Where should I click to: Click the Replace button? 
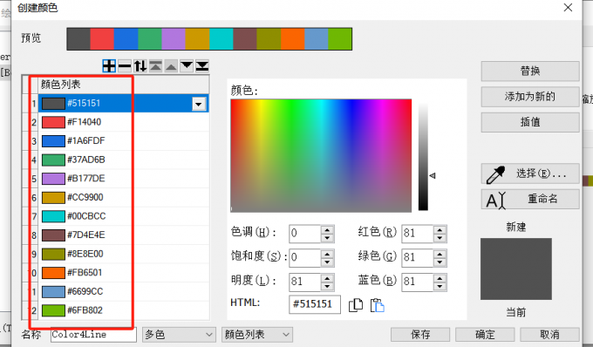point(530,71)
